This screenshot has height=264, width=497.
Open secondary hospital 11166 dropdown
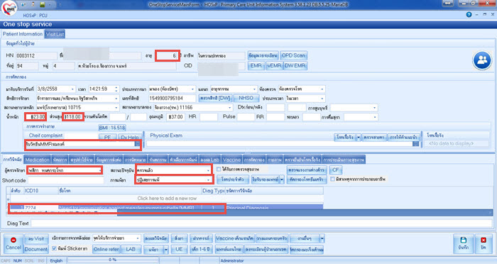pyautogui.click(x=230, y=108)
